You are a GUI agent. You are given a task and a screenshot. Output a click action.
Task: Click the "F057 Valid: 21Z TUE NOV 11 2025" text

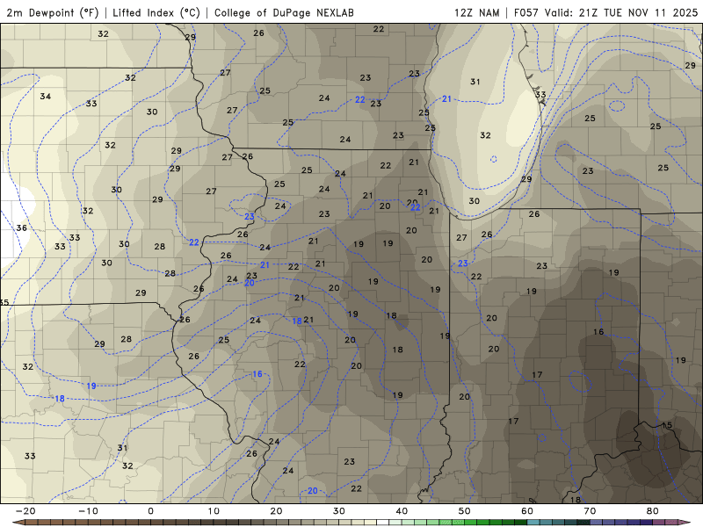605,12
